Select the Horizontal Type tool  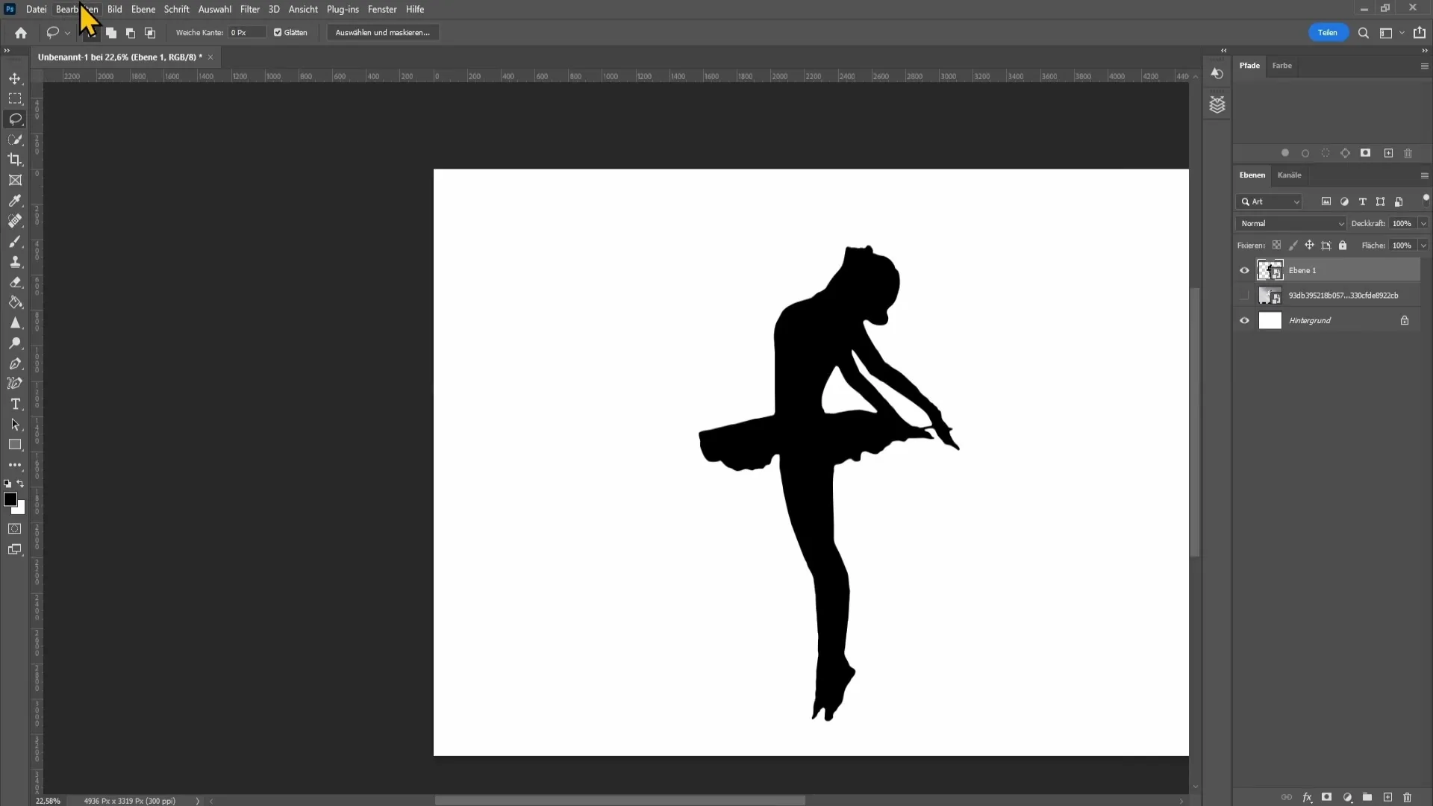click(x=15, y=404)
